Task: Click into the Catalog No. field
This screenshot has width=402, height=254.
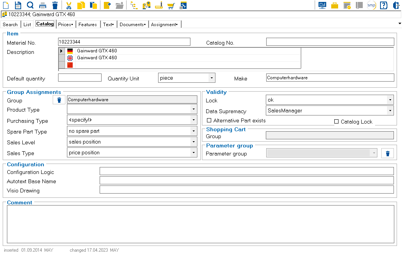Action: pyautogui.click(x=330, y=42)
